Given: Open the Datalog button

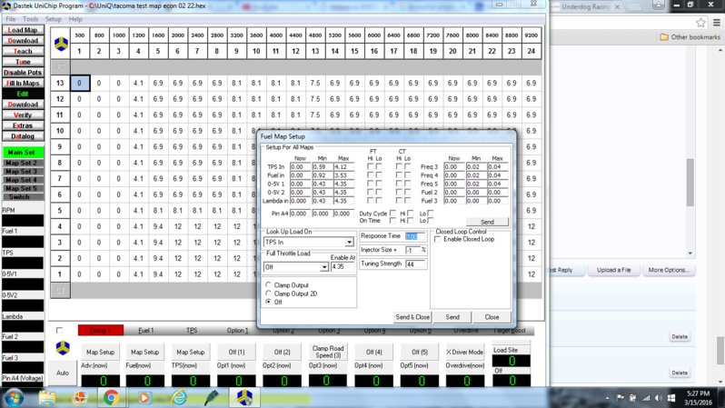Looking at the screenshot, I should pyautogui.click(x=23, y=136).
